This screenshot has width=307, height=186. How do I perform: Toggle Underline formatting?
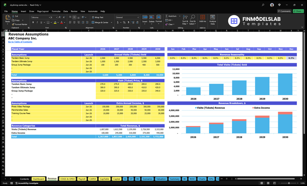(x=41, y=22)
